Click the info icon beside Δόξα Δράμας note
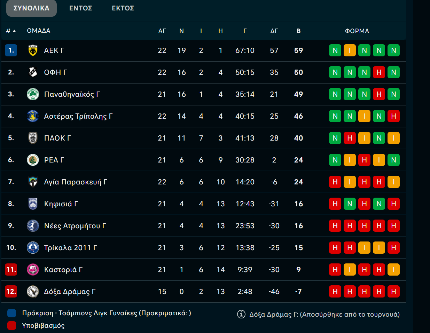Image resolution: width=430 pixels, height=333 pixels. tap(241, 314)
